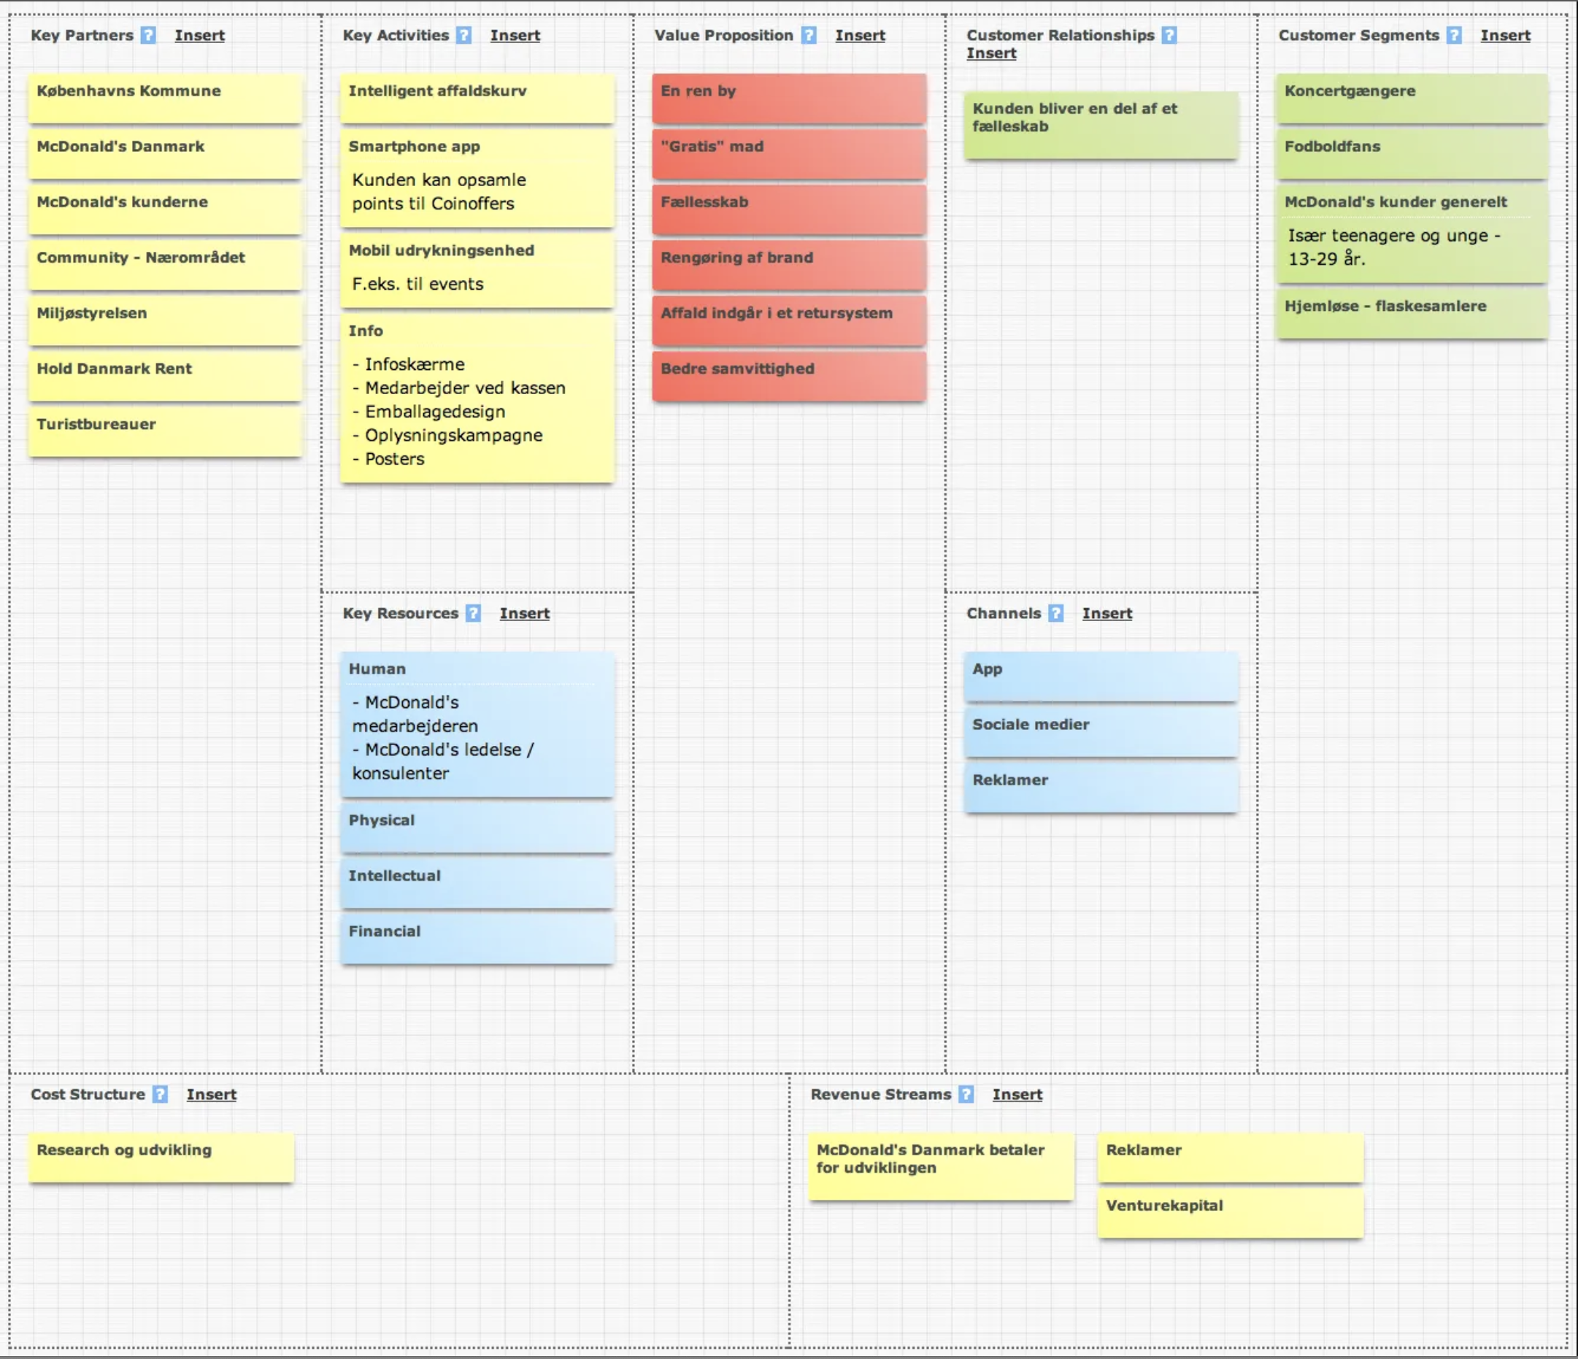Select the Hold Danmark Rent note

165,377
